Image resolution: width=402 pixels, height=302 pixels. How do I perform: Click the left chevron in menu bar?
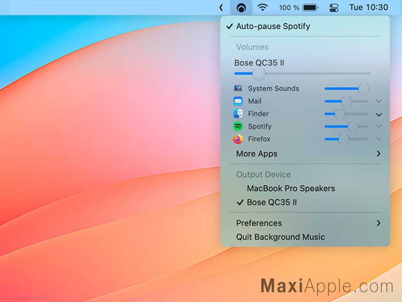coord(221,7)
